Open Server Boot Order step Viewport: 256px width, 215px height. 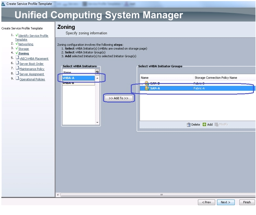pos(31,64)
